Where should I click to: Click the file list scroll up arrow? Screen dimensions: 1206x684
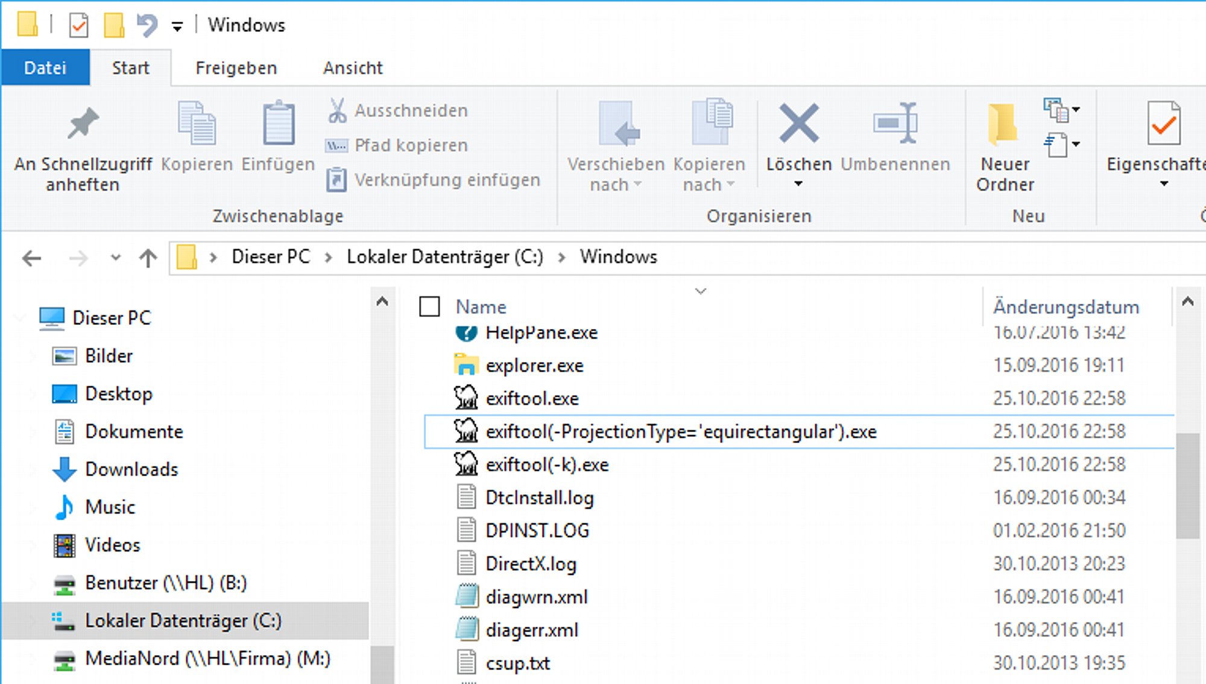1188,302
